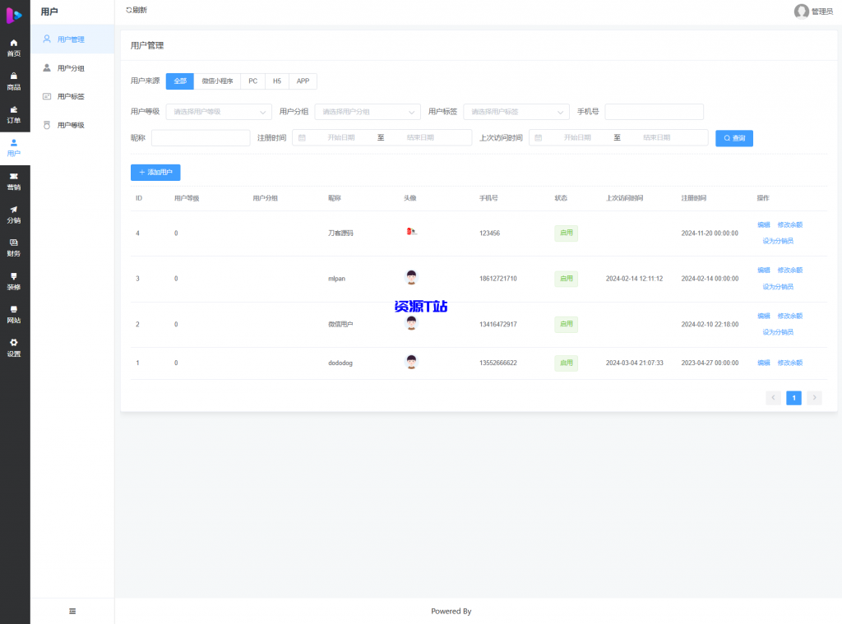Select the APP user source option
Screen dimensions: 842x624
tap(303, 81)
